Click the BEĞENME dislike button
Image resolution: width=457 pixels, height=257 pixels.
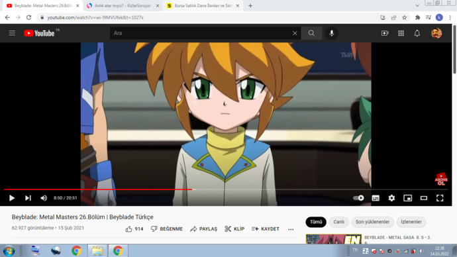pyautogui.click(x=167, y=229)
